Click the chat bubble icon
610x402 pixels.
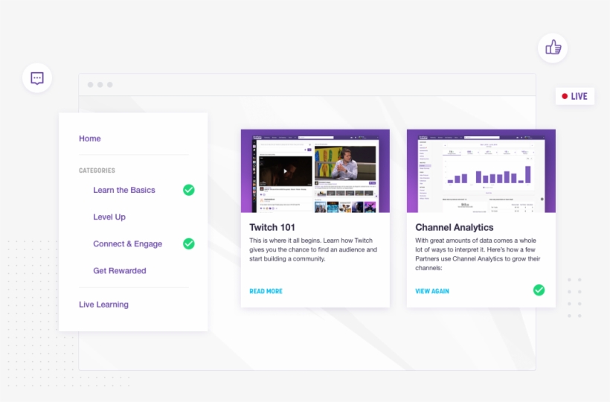37,78
